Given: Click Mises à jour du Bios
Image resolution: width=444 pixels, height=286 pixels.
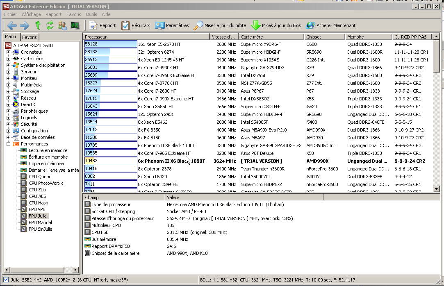Looking at the screenshot, I should pos(276,25).
